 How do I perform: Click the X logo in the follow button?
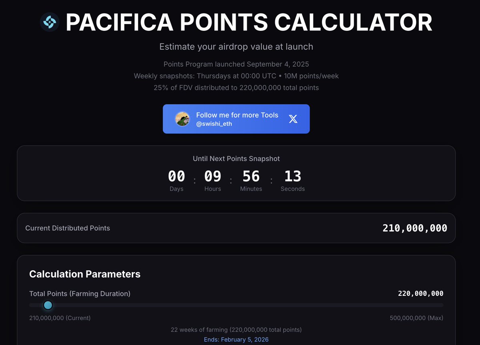point(293,119)
